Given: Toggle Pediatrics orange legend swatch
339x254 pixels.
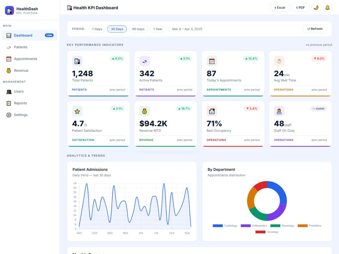Looking at the screenshot, I should point(302,226).
